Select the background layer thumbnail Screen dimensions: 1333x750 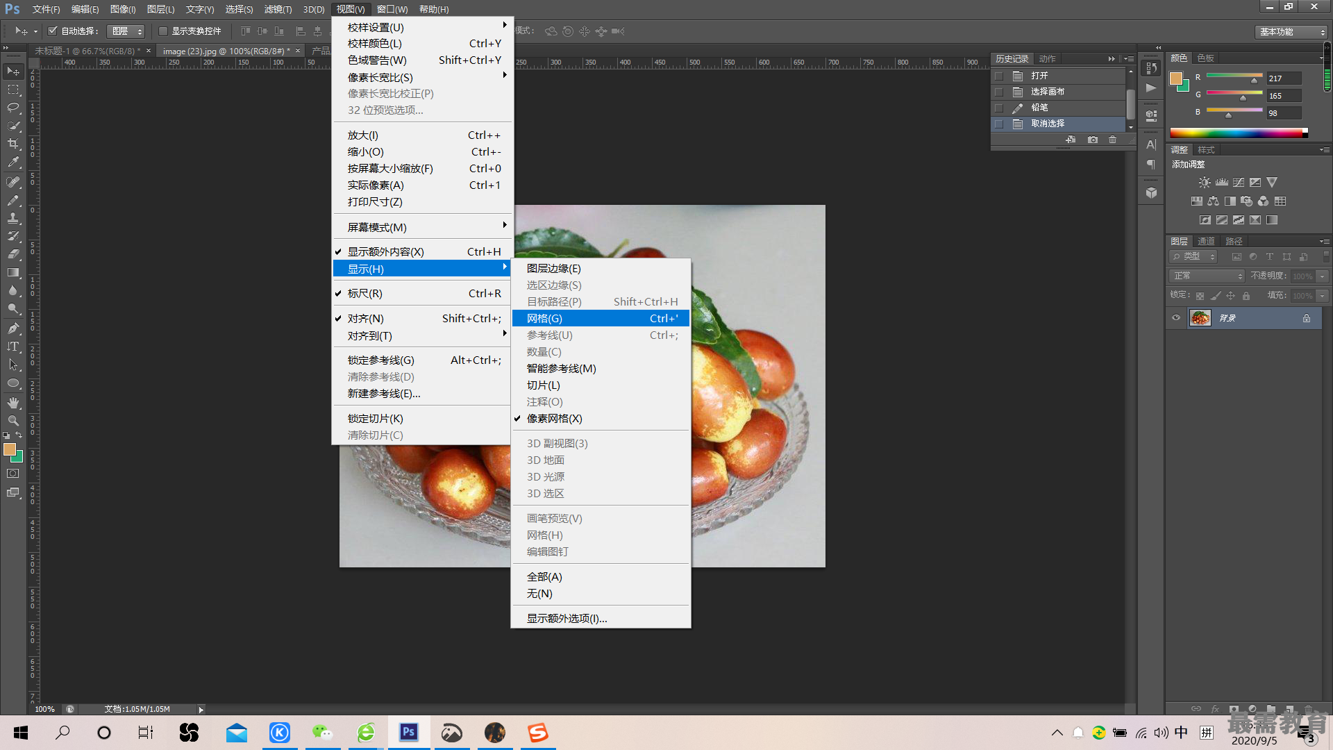1200,318
